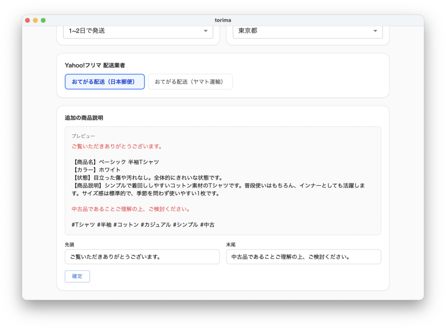Open the 1~2日で発送 shipping days dropdown
The image size is (446, 329).
(x=138, y=31)
